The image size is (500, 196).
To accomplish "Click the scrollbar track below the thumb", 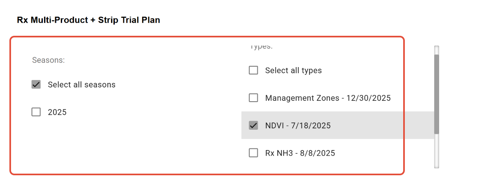I will [436, 150].
